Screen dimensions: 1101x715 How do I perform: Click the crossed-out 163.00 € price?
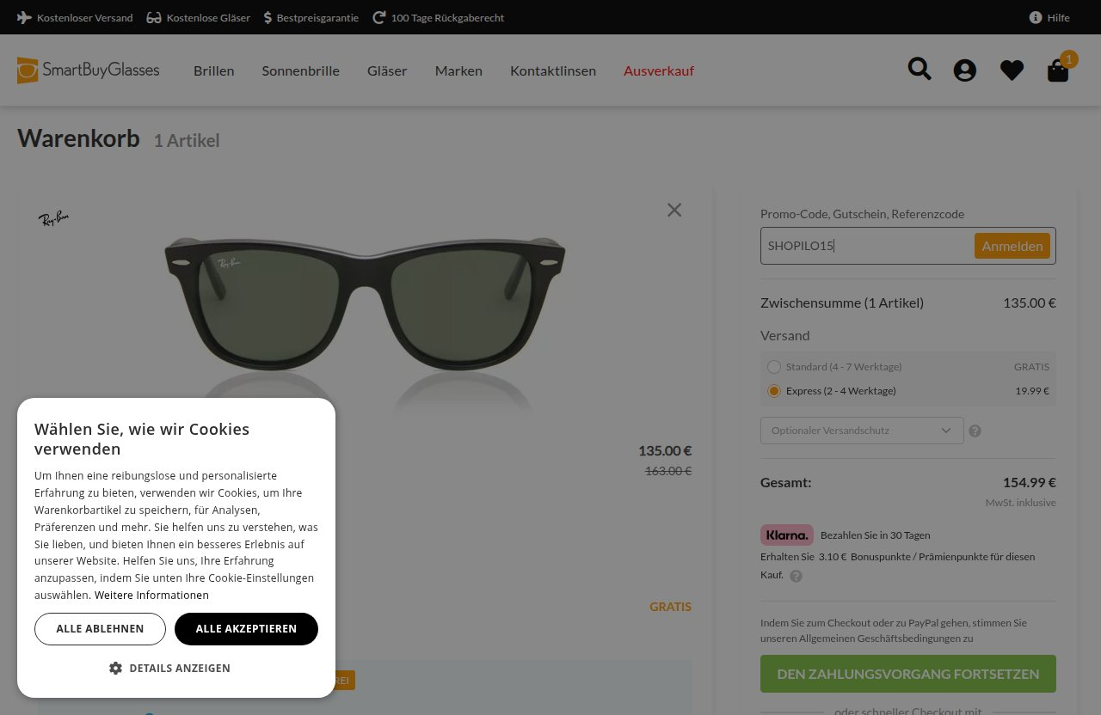click(668, 471)
